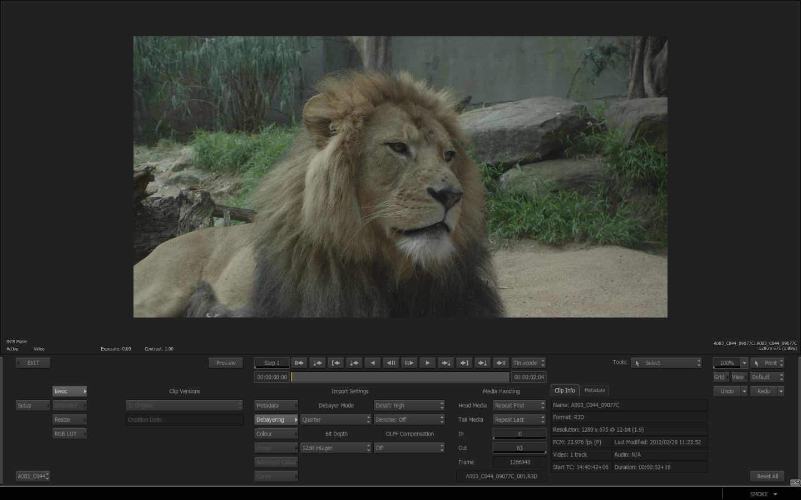The height and width of the screenshot is (500, 801).
Task: Go to the in point bracket
Action: [335, 363]
